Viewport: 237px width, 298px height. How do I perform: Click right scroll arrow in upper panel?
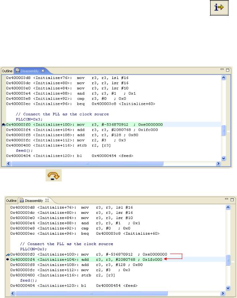218,164
